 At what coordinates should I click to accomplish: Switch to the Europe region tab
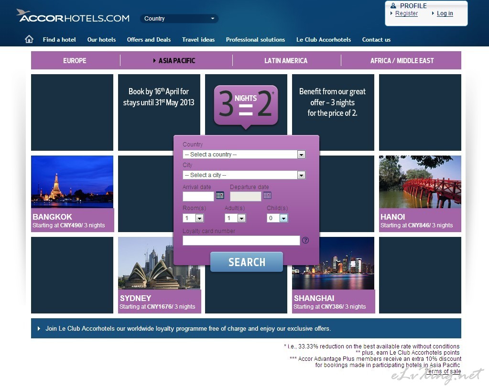[x=75, y=61]
